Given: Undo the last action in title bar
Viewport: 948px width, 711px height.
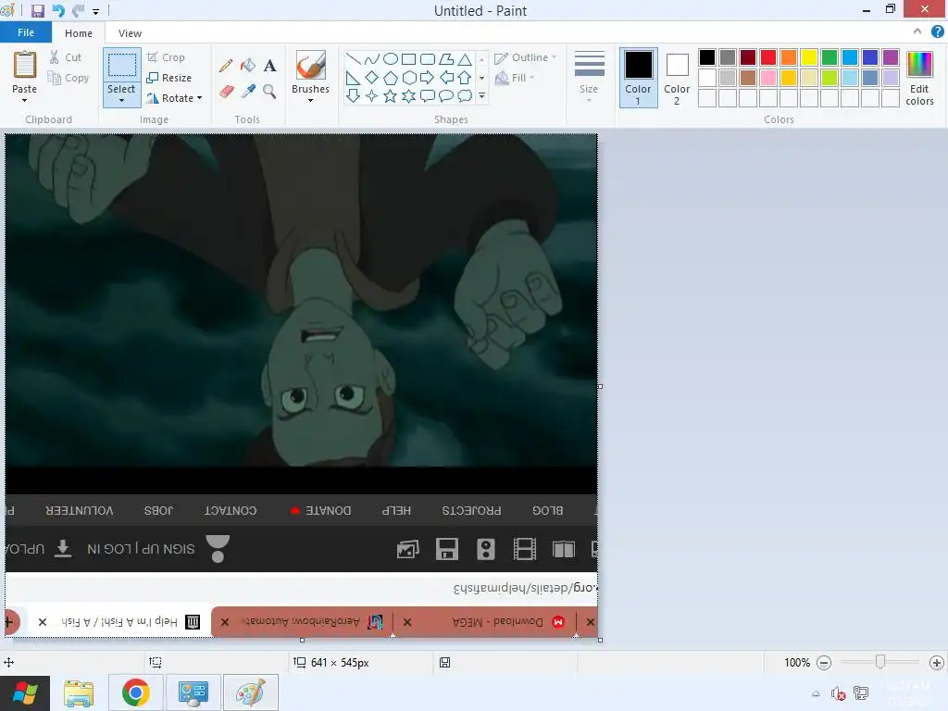Looking at the screenshot, I should point(58,11).
